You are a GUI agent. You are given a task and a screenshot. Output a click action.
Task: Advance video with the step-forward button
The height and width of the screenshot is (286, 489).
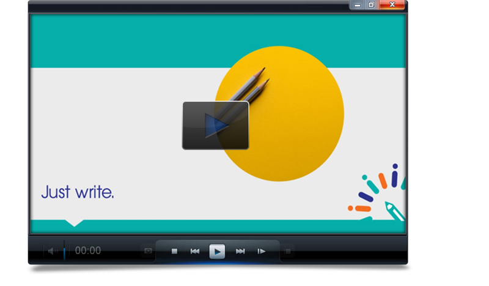pyautogui.click(x=262, y=251)
